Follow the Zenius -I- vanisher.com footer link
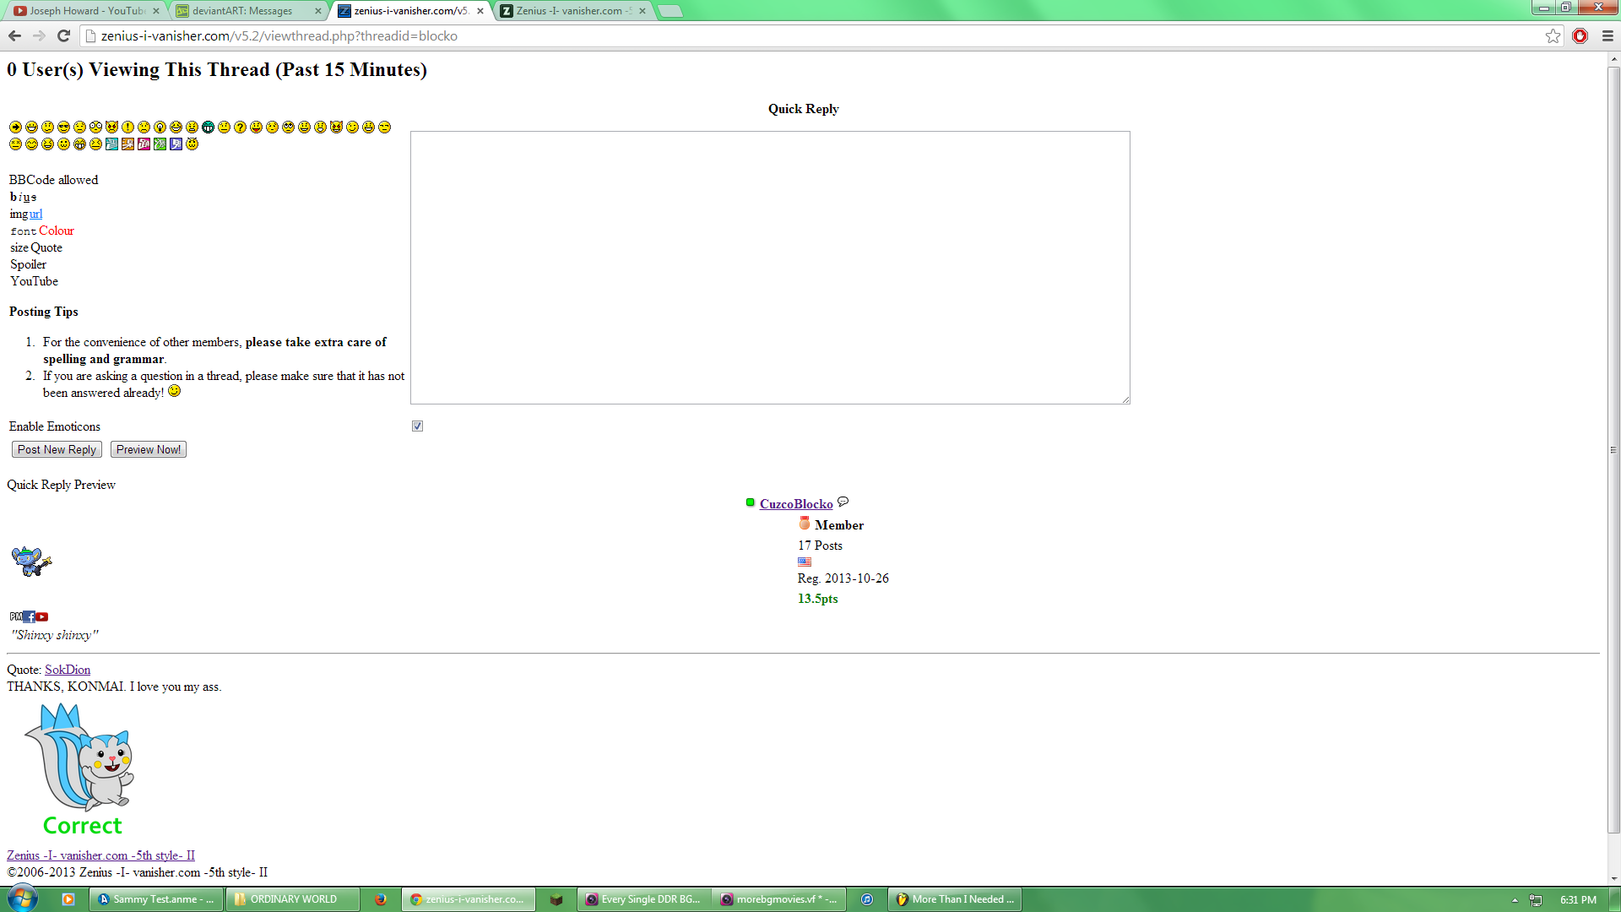 [100, 855]
